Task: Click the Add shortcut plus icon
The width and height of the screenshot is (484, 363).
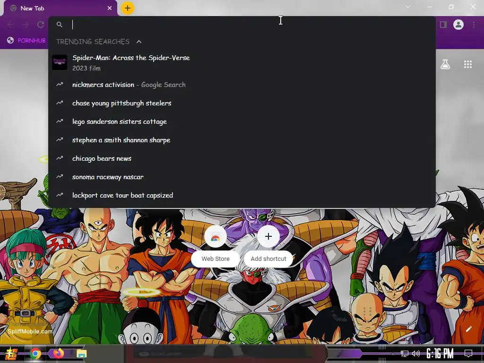Action: (268, 236)
